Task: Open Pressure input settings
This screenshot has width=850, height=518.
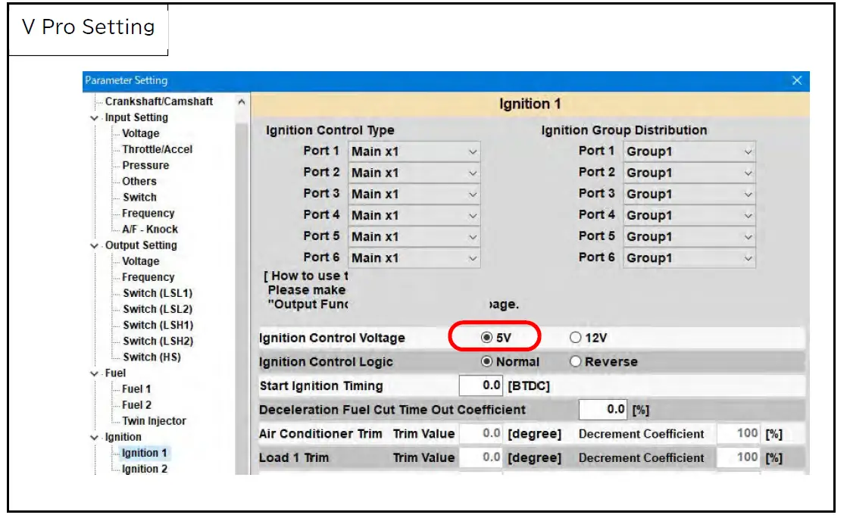Action: pos(145,165)
